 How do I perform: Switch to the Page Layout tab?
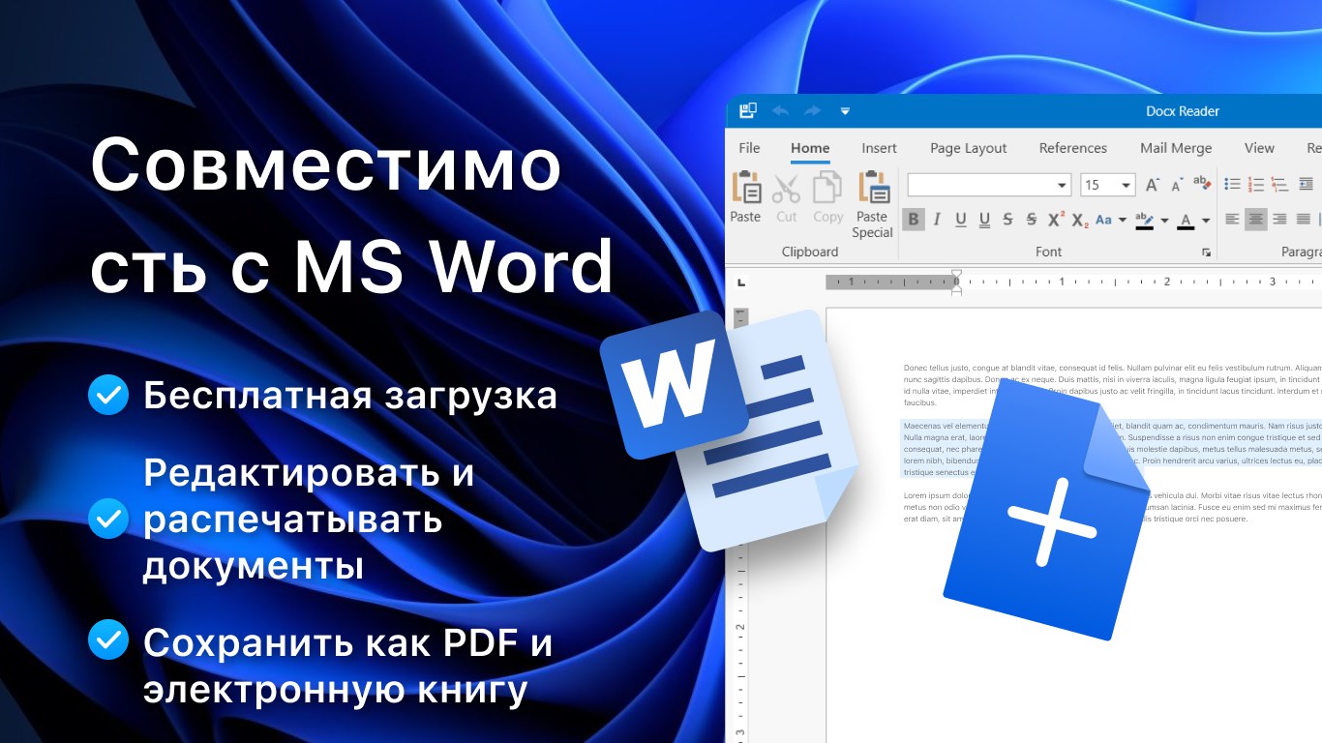(x=969, y=148)
